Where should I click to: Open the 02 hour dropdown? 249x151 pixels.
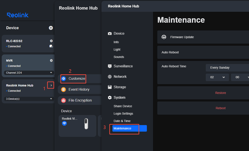tap(217, 77)
